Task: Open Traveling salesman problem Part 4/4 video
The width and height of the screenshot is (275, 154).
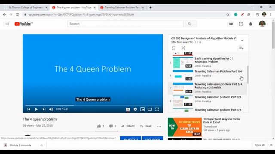Action: pos(218,110)
